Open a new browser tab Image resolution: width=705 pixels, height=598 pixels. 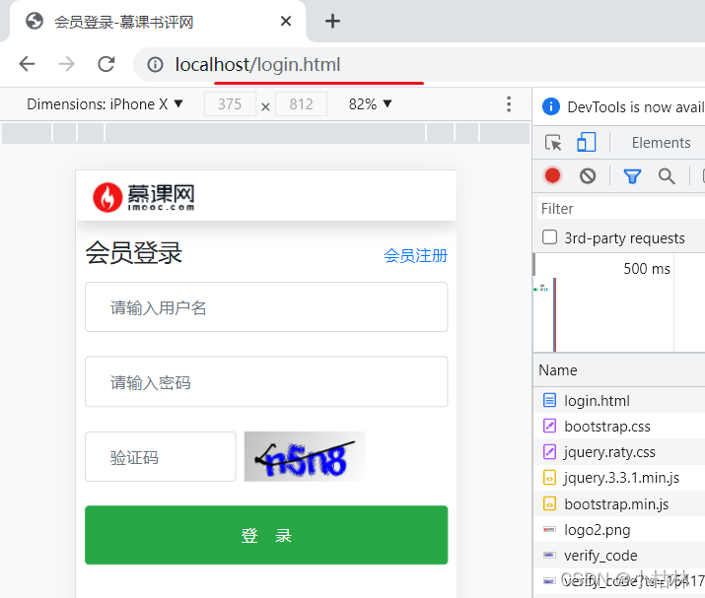coord(332,21)
